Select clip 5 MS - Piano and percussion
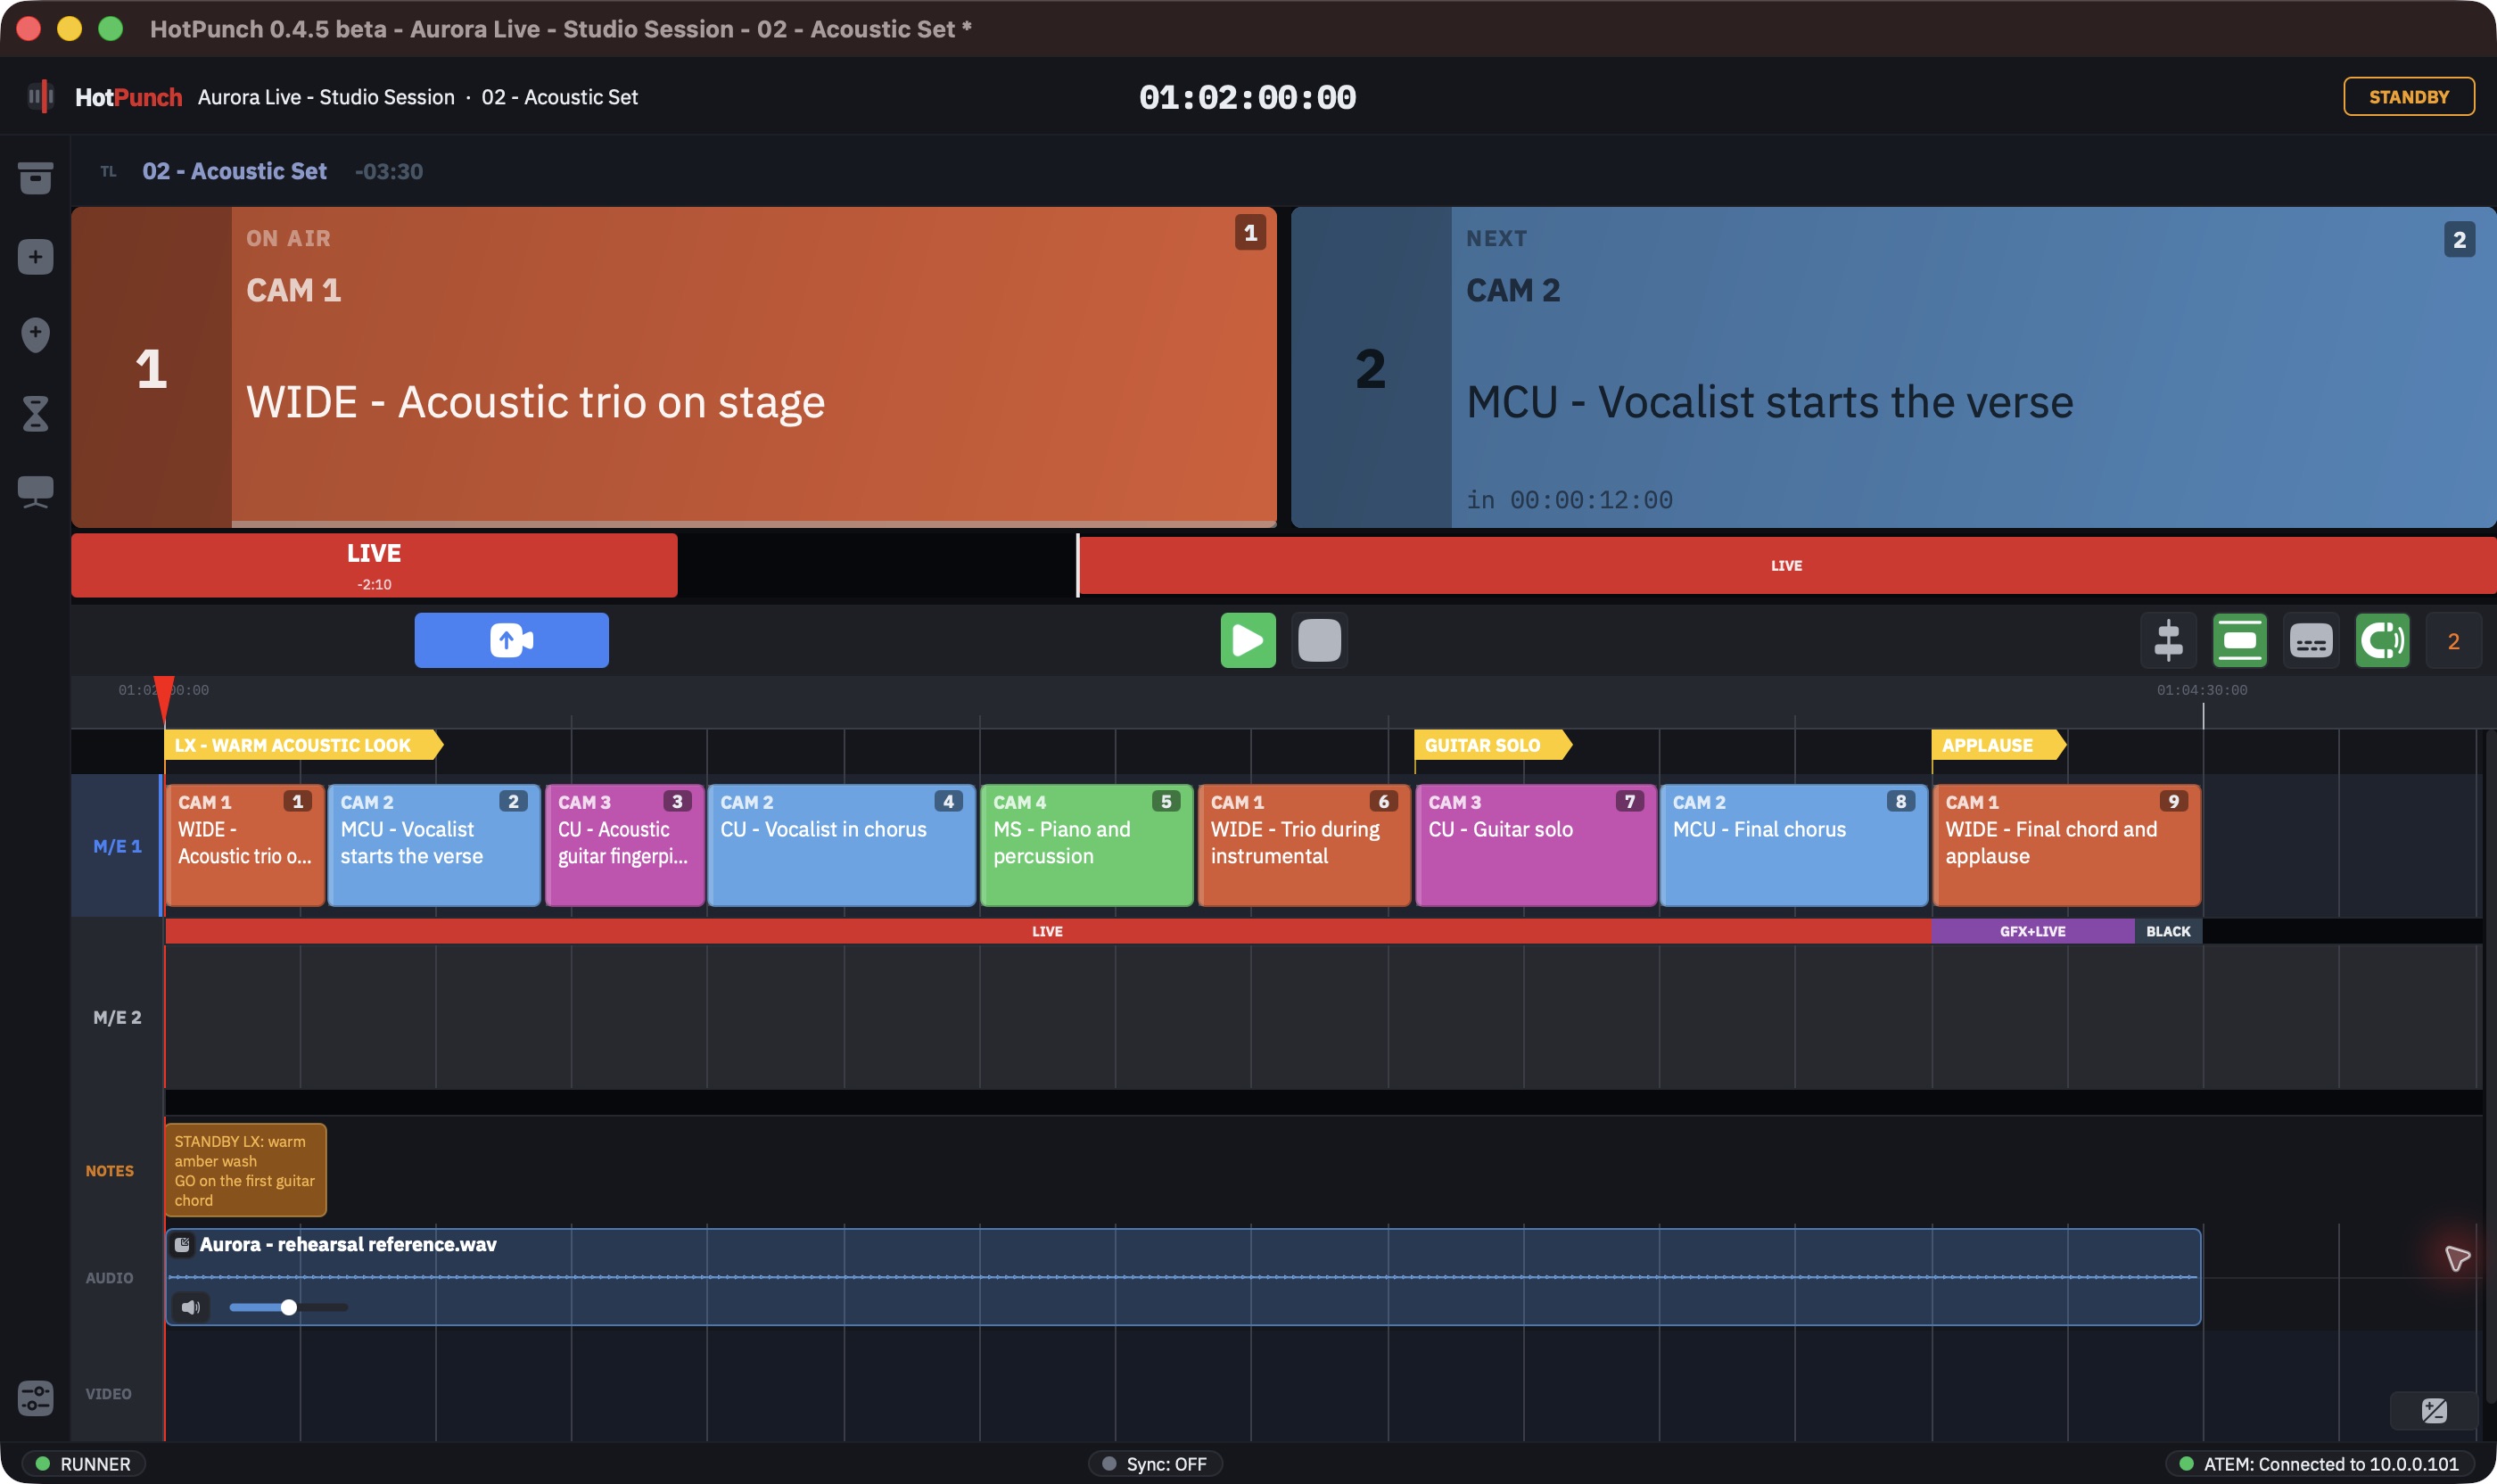Viewport: 2497px width, 1484px height. pos(1087,845)
